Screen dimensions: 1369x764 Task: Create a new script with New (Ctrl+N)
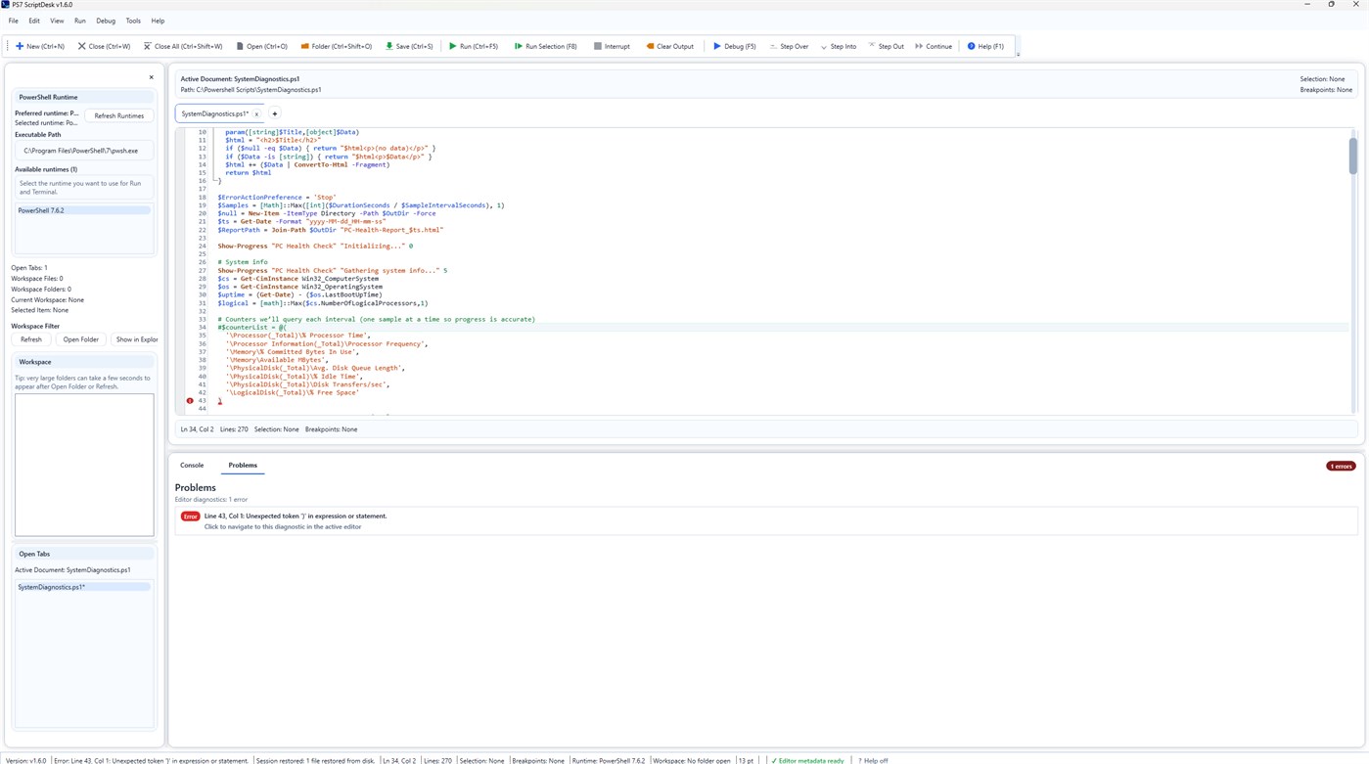(x=40, y=46)
